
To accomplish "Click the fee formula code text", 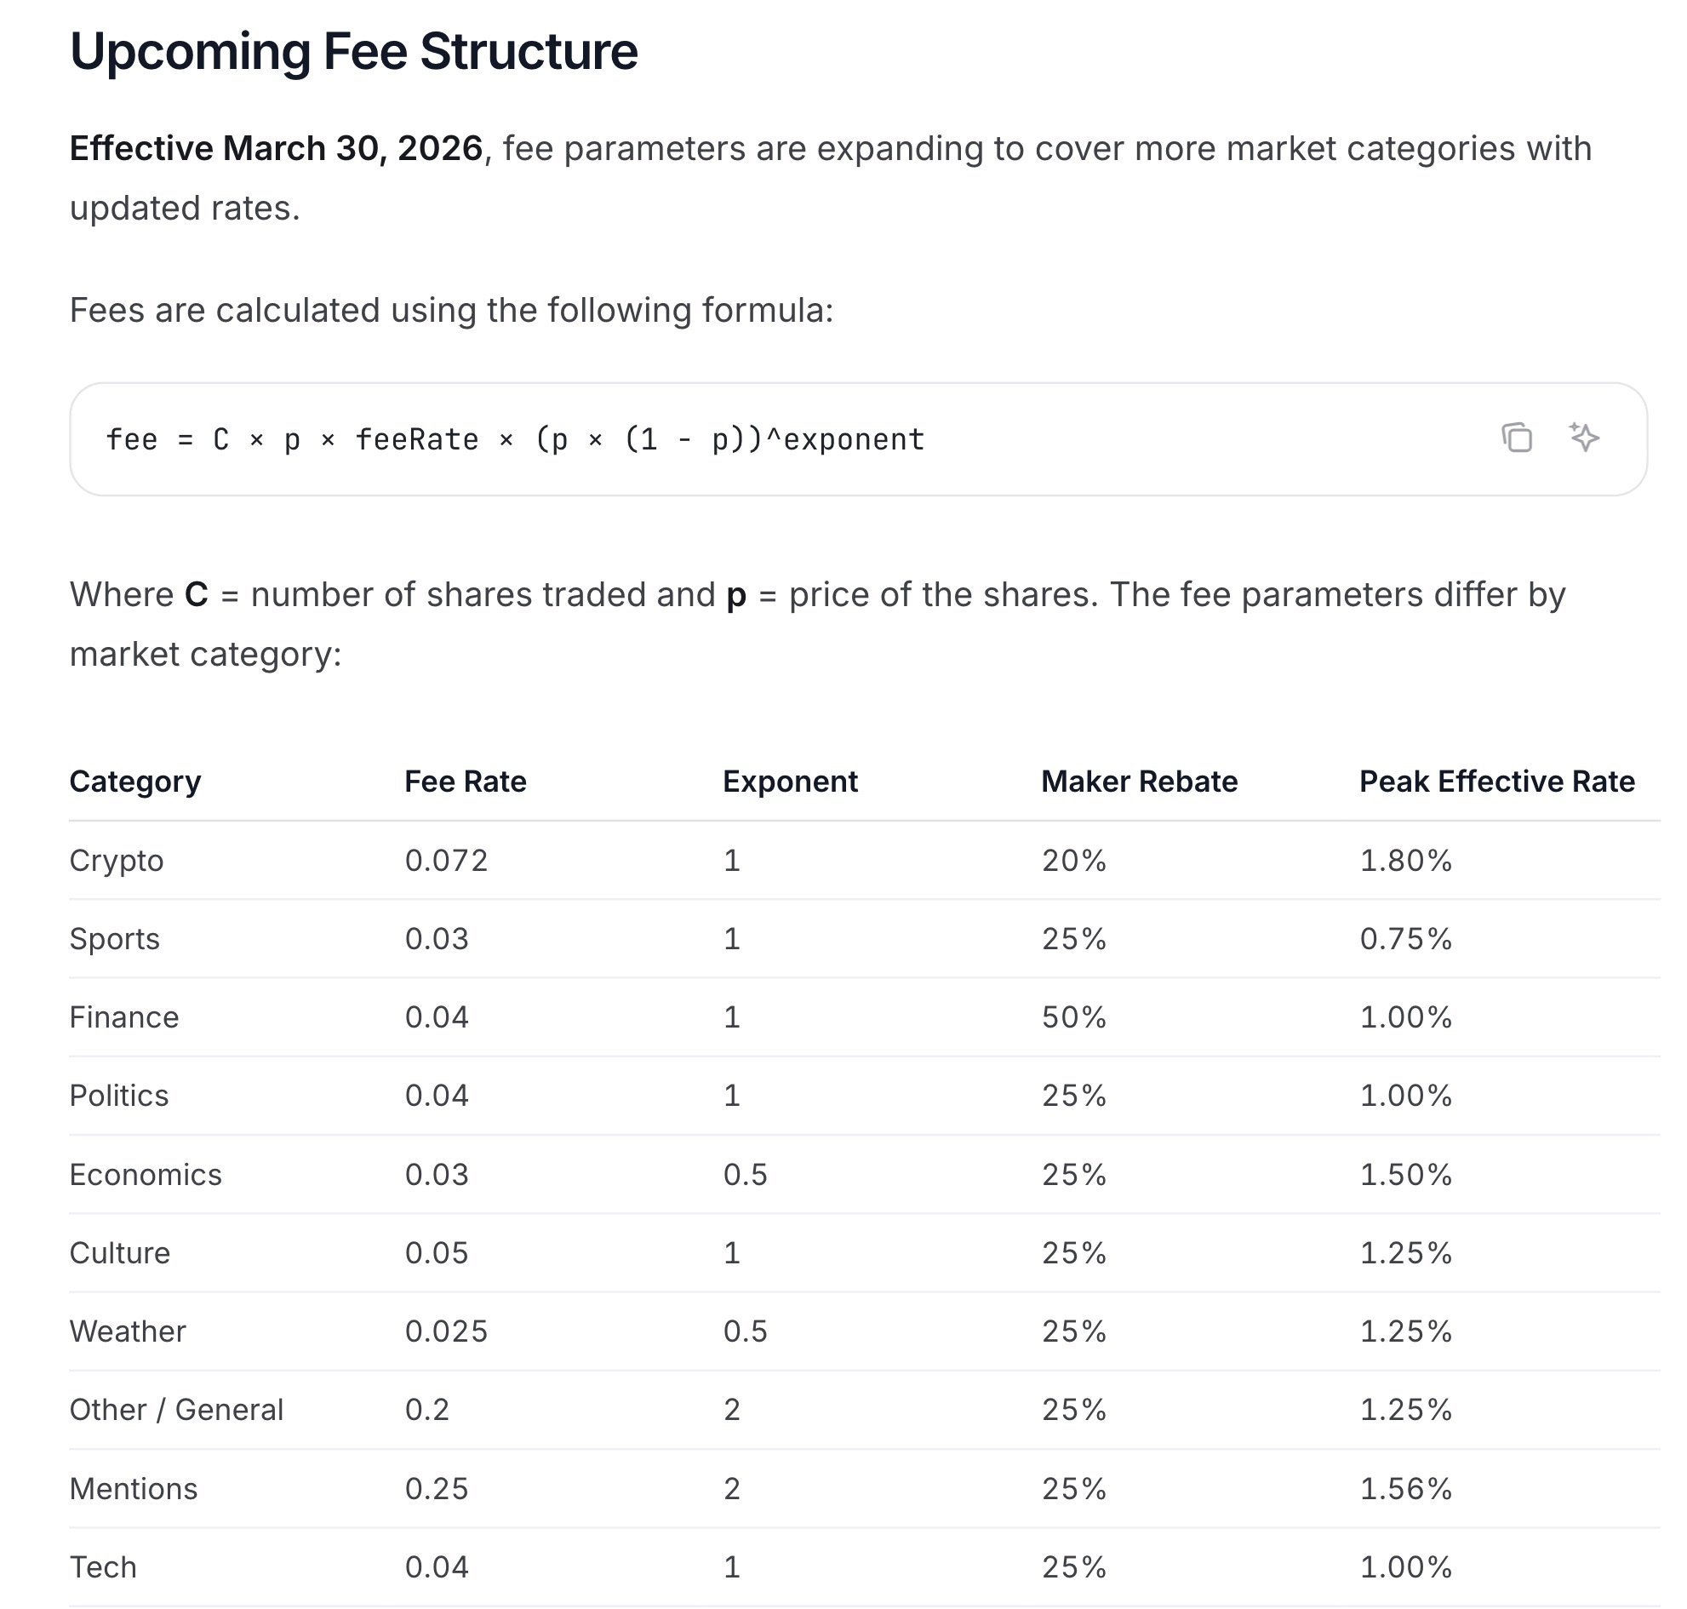I will pyautogui.click(x=515, y=440).
